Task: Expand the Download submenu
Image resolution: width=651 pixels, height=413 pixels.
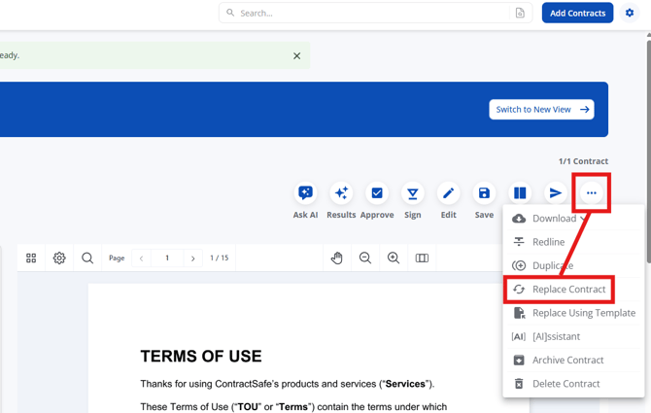Action: click(x=554, y=219)
